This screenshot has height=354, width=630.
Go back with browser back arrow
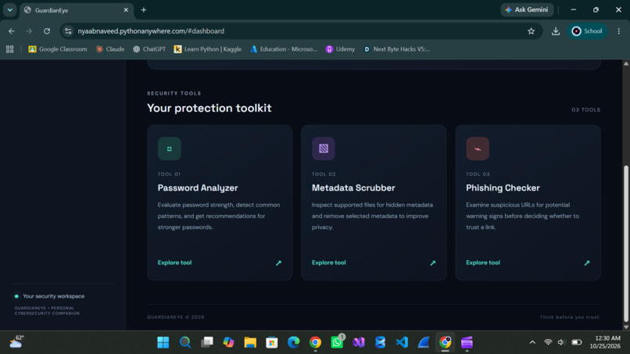pos(11,31)
